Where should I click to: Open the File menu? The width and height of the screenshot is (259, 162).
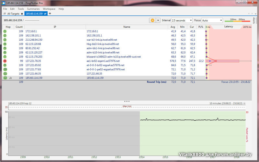click(5, 9)
